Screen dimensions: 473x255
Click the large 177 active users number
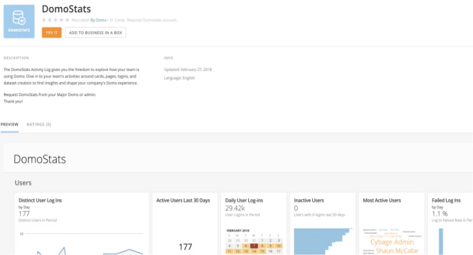(x=185, y=247)
